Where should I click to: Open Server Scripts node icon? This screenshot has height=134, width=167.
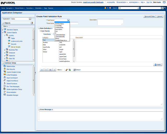coord(9,47)
